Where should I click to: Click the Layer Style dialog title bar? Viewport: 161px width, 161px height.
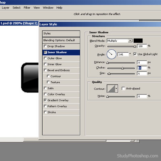[100, 24]
